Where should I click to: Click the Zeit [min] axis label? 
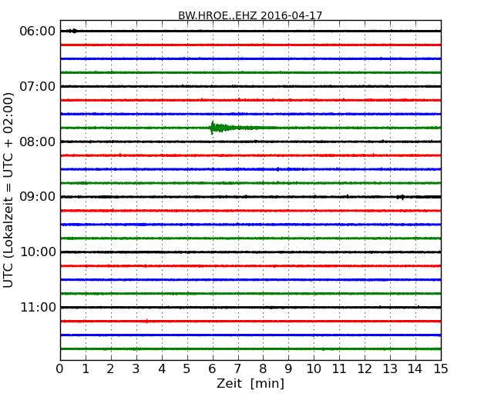coord(250,383)
